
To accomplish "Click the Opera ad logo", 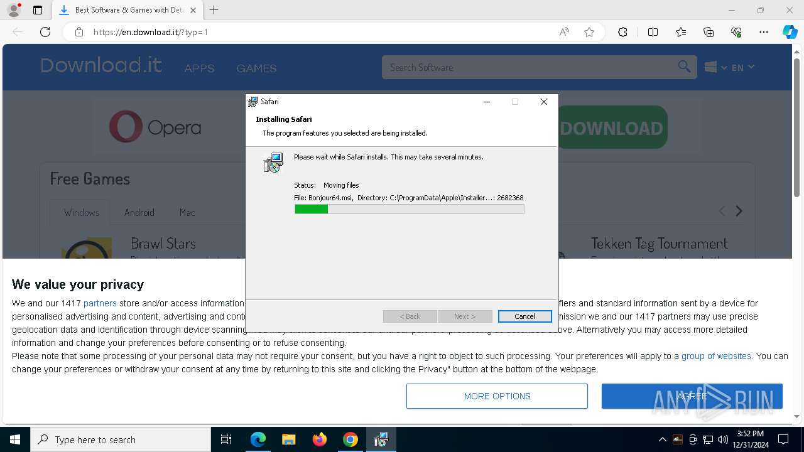I will pyautogui.click(x=155, y=127).
